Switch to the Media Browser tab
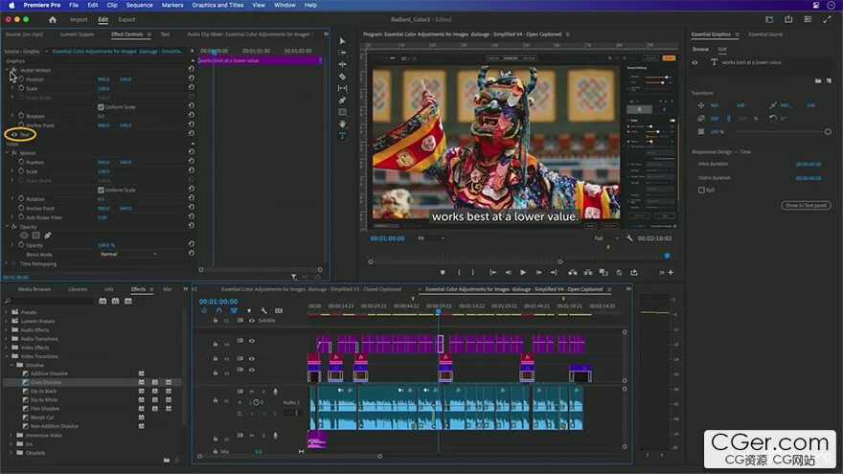Screen dimensions: 843x474 tap(34, 289)
